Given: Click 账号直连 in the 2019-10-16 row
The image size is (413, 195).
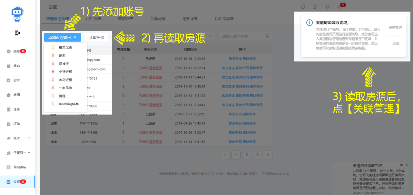Looking at the screenshot, I should click(235, 59).
